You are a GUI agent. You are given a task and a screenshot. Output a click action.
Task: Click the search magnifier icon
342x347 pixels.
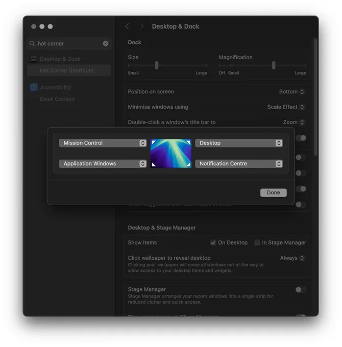(32, 43)
